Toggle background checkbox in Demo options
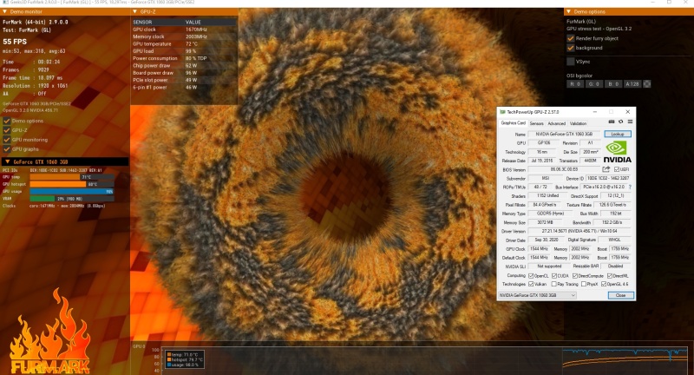The height and width of the screenshot is (375, 694). pyautogui.click(x=571, y=48)
